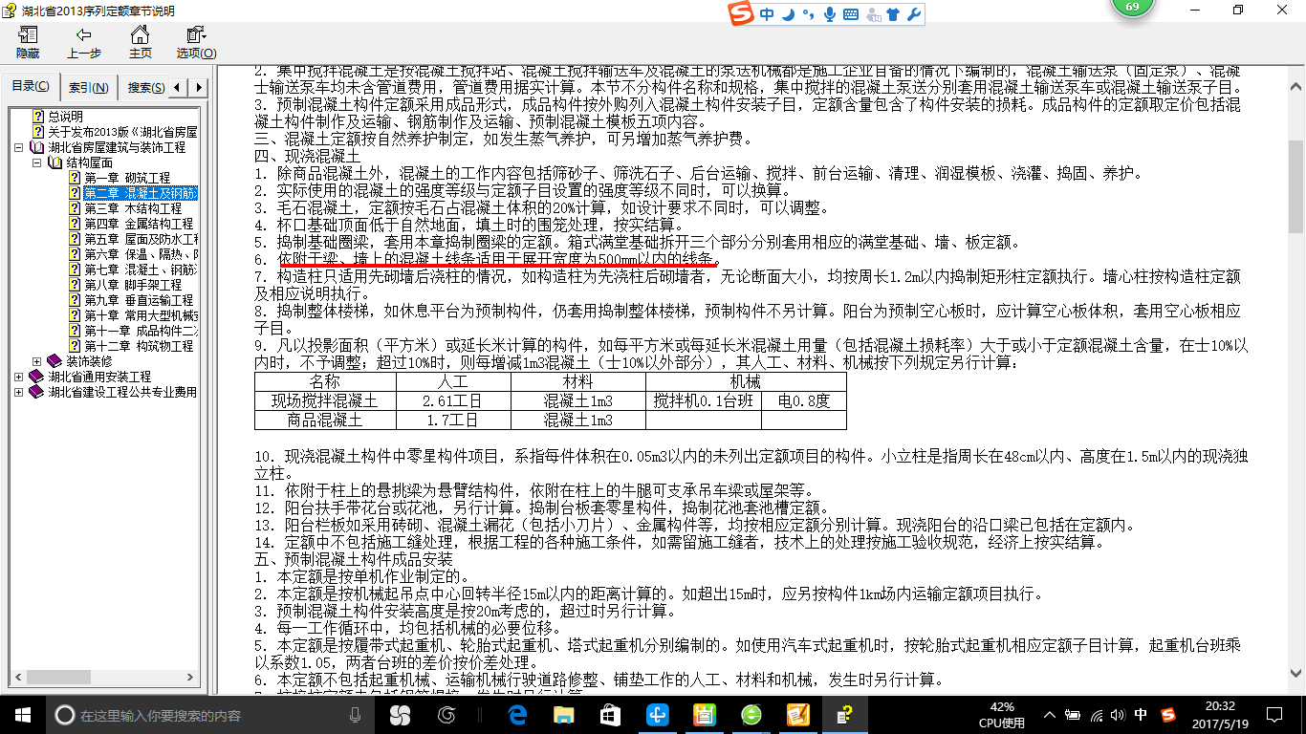Select the 第五章 屋面及防水 topic
1306x734 pixels.
pyautogui.click(x=141, y=239)
